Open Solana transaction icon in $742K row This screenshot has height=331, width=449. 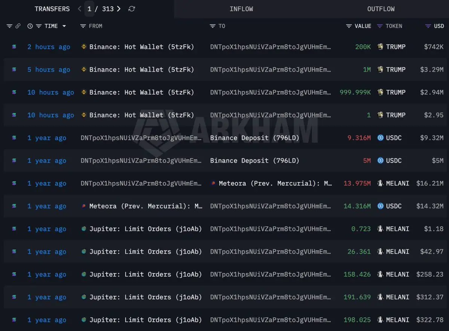click(14, 47)
